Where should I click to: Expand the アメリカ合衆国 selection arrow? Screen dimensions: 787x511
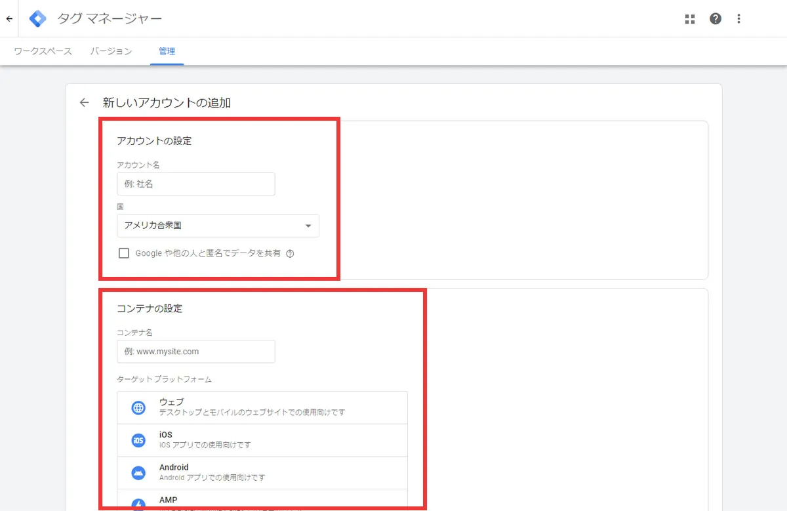308,226
